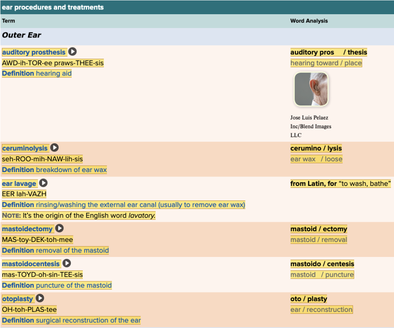This screenshot has height=328, width=394.
Task: Click the Term column header
Action: tap(9, 21)
